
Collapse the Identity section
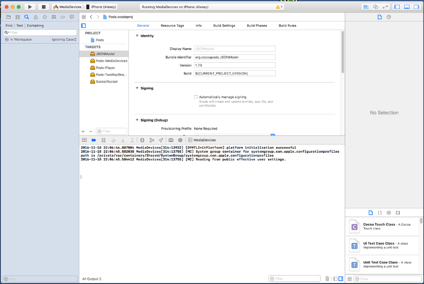click(137, 36)
